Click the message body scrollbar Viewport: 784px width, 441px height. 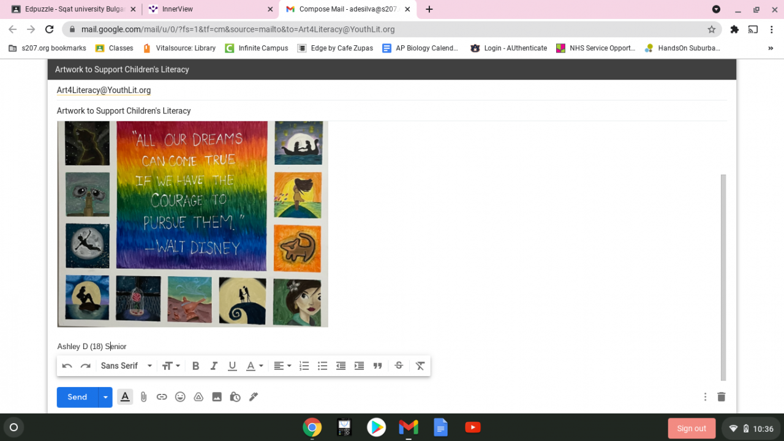(723, 277)
